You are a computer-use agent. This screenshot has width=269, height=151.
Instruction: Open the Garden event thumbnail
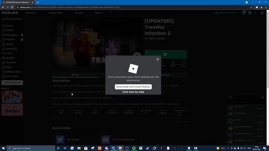(12, 109)
